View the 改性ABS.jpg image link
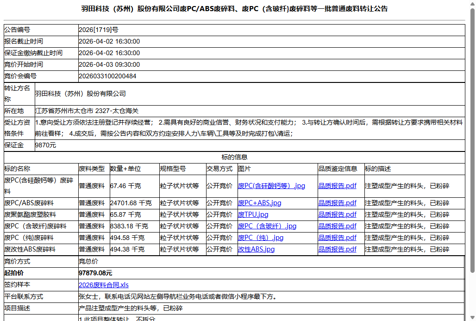The width and height of the screenshot is (476, 321). pos(256,249)
